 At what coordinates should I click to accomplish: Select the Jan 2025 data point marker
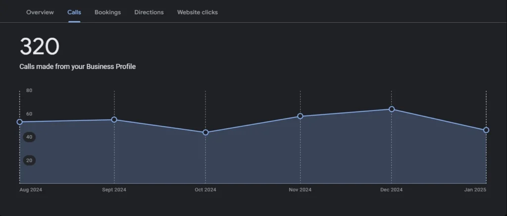[x=486, y=130]
